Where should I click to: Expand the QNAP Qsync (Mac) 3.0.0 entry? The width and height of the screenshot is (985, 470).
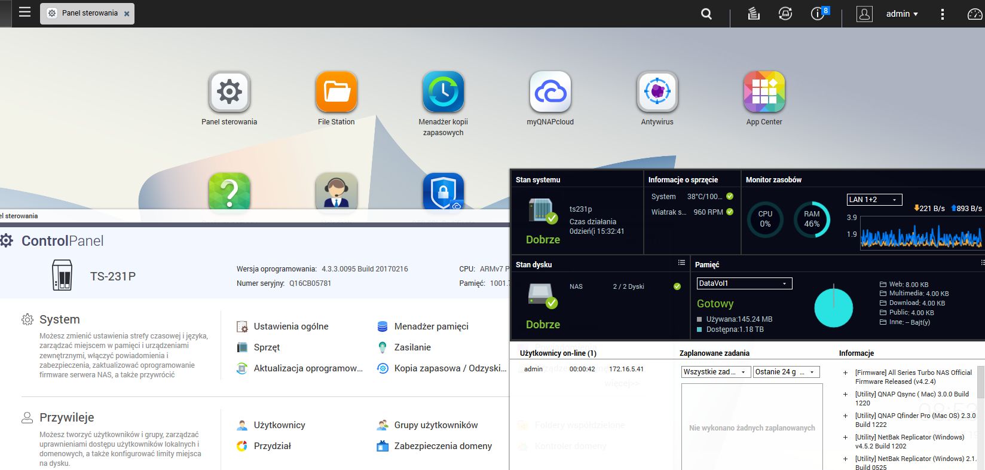[x=846, y=394]
